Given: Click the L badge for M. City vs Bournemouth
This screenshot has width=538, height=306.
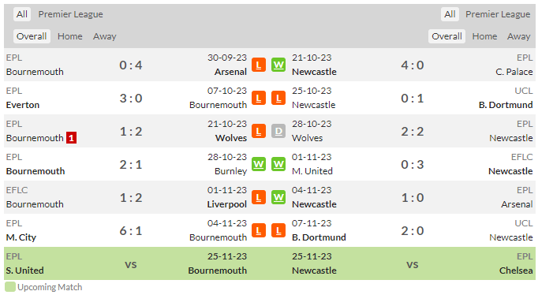Looking at the screenshot, I should [x=259, y=230].
